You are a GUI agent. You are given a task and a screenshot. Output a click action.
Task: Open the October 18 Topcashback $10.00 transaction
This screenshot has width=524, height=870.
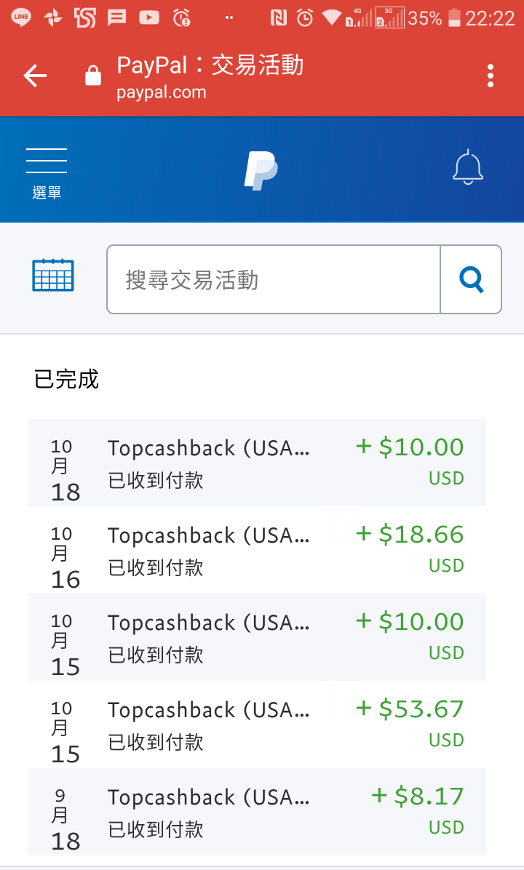256,463
